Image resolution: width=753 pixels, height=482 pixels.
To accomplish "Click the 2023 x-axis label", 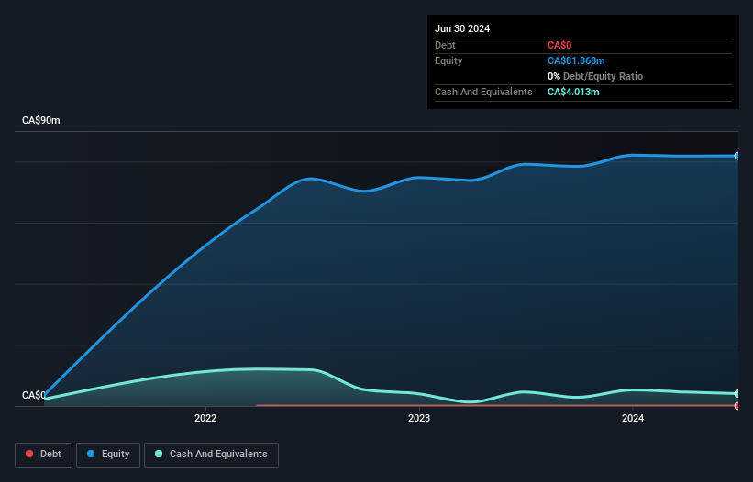I will [x=419, y=418].
